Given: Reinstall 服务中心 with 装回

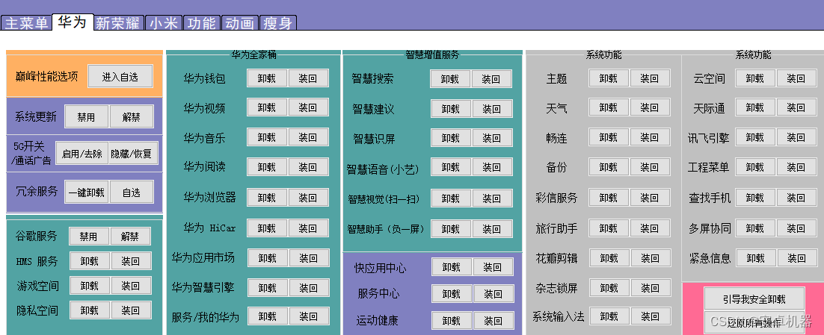Looking at the screenshot, I should [494, 293].
